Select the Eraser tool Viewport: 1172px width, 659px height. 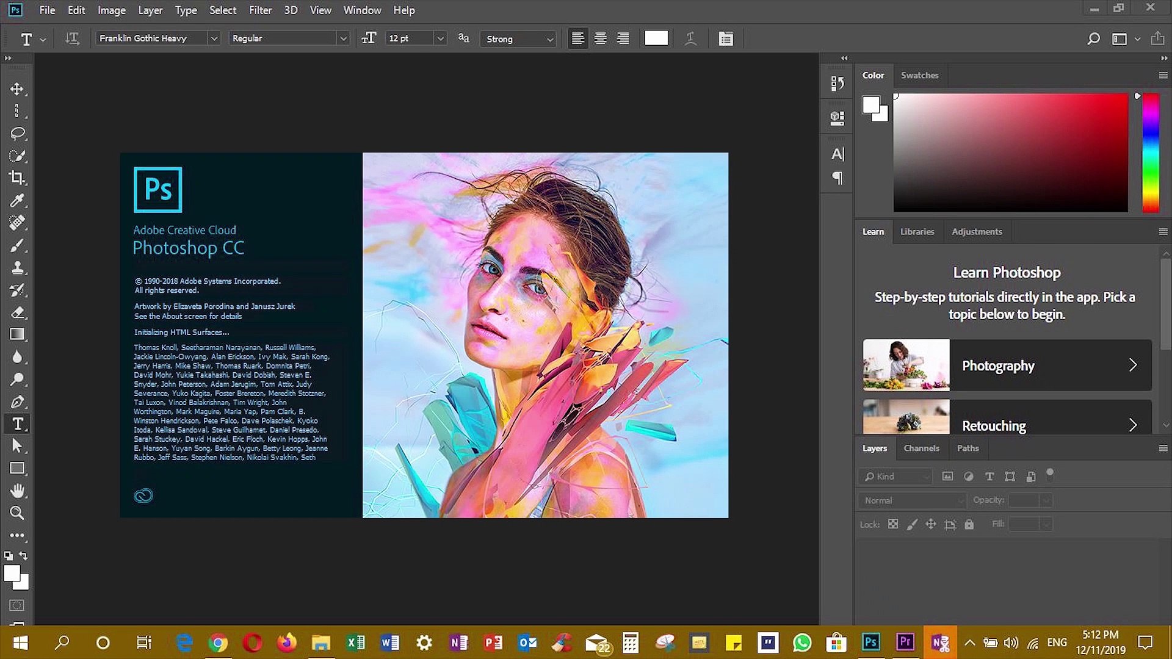tap(17, 312)
